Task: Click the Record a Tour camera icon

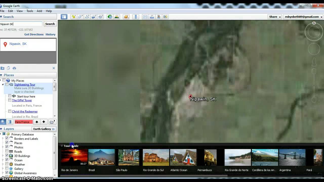Action: [x=101, y=17]
